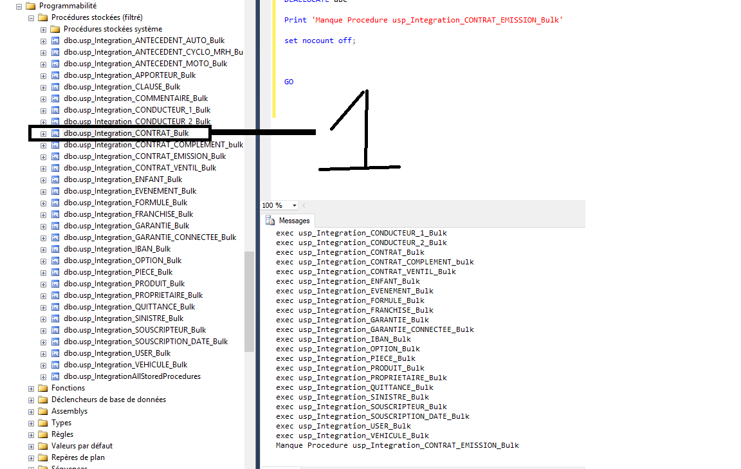741x469 pixels.
Task: Click message 'exec usp_Integration_GARANTIE_CONNECTEE_Bulk'
Action: pos(375,329)
